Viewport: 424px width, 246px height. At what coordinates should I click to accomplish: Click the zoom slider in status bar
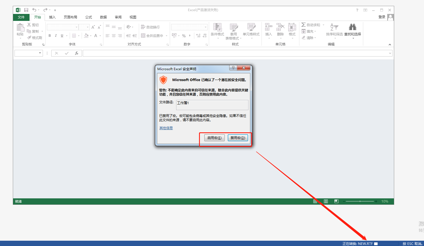(360, 201)
